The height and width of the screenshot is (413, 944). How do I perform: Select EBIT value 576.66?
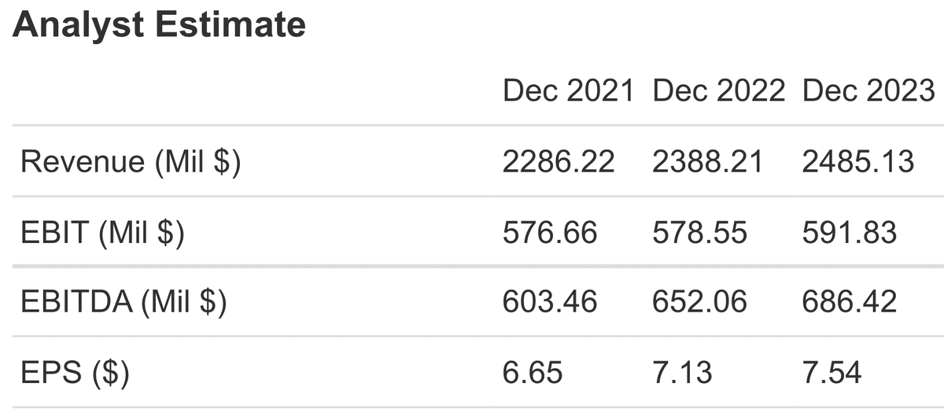tap(550, 233)
